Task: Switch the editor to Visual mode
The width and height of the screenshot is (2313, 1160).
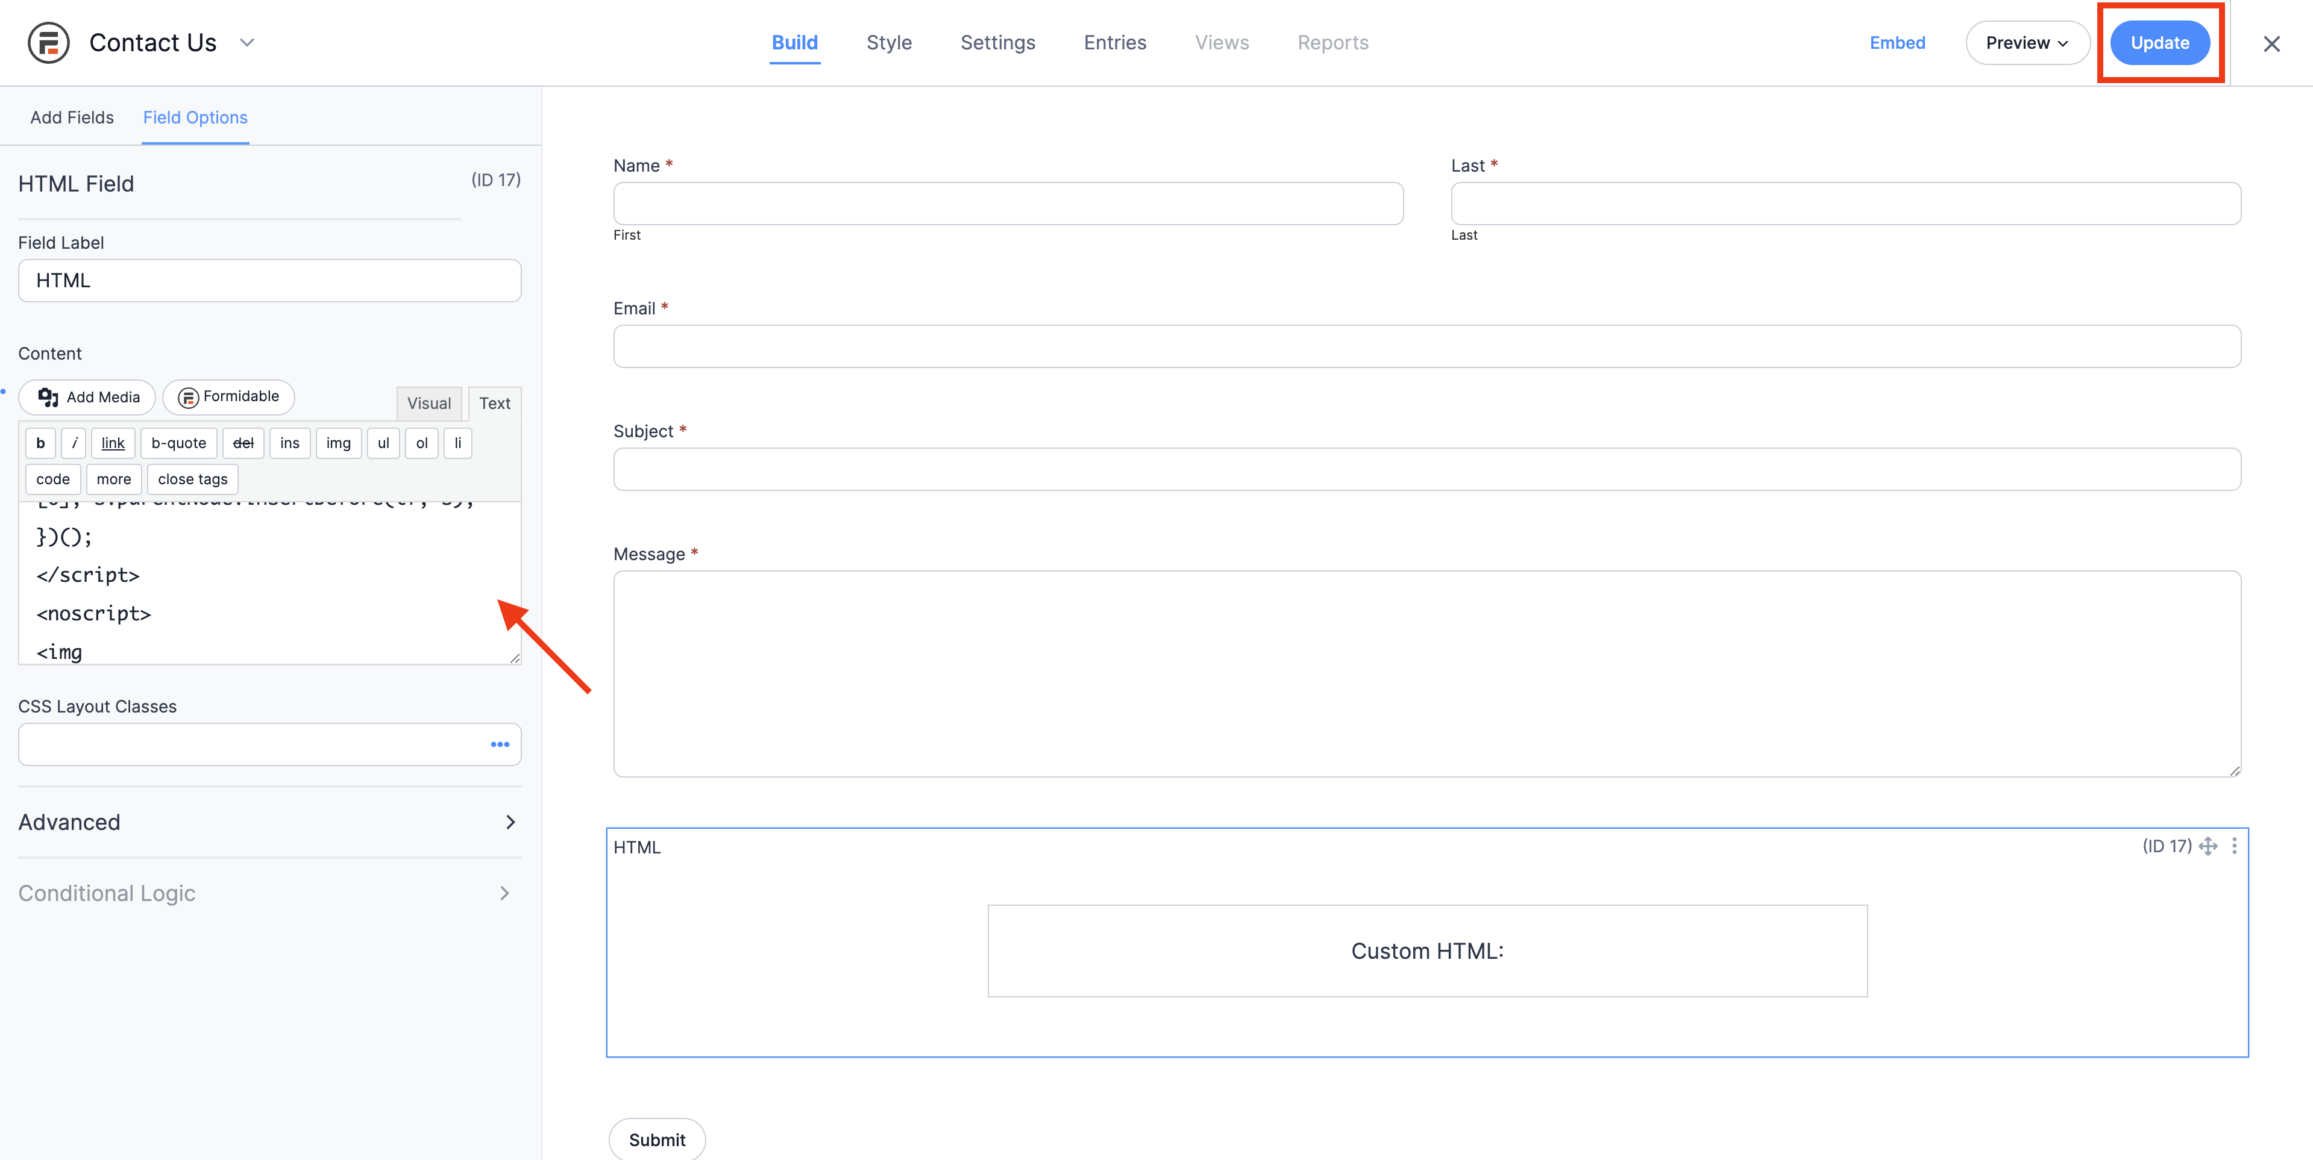Action: [428, 404]
